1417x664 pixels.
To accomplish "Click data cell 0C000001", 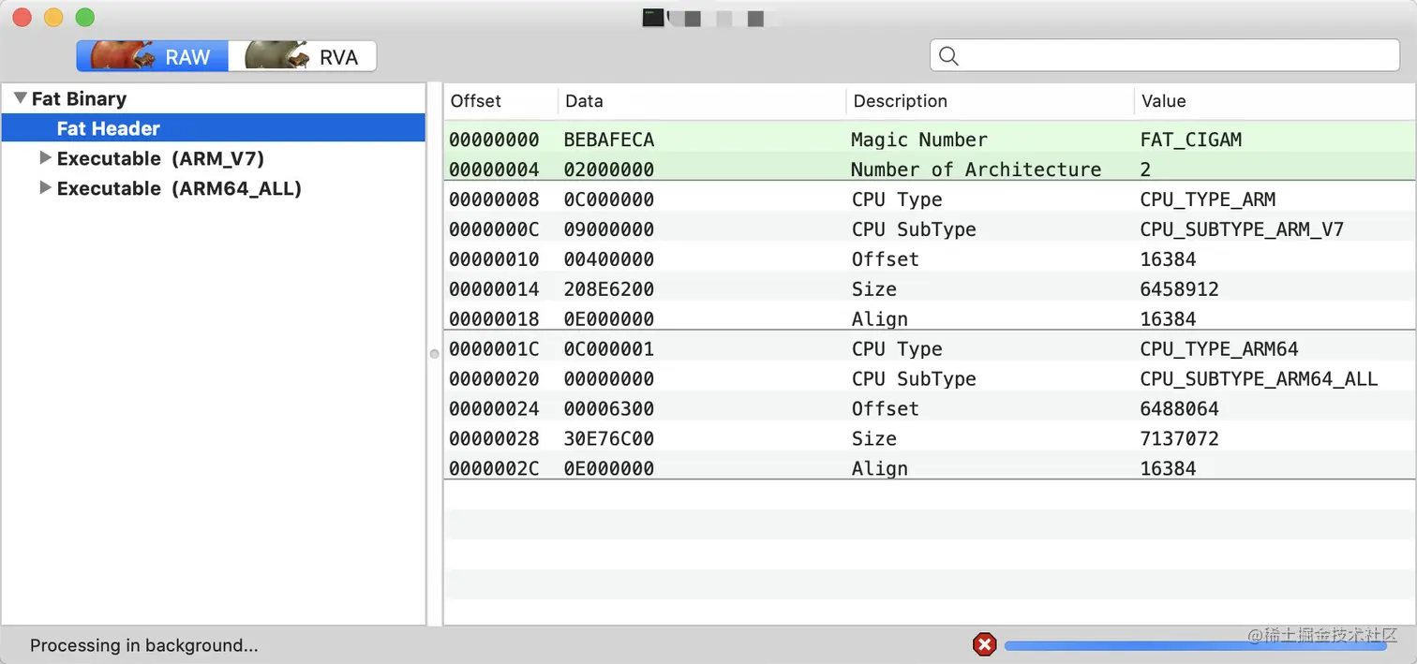I will click(x=609, y=349).
